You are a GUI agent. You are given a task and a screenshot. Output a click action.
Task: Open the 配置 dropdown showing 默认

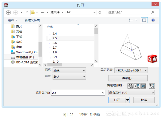click(x=69, y=77)
